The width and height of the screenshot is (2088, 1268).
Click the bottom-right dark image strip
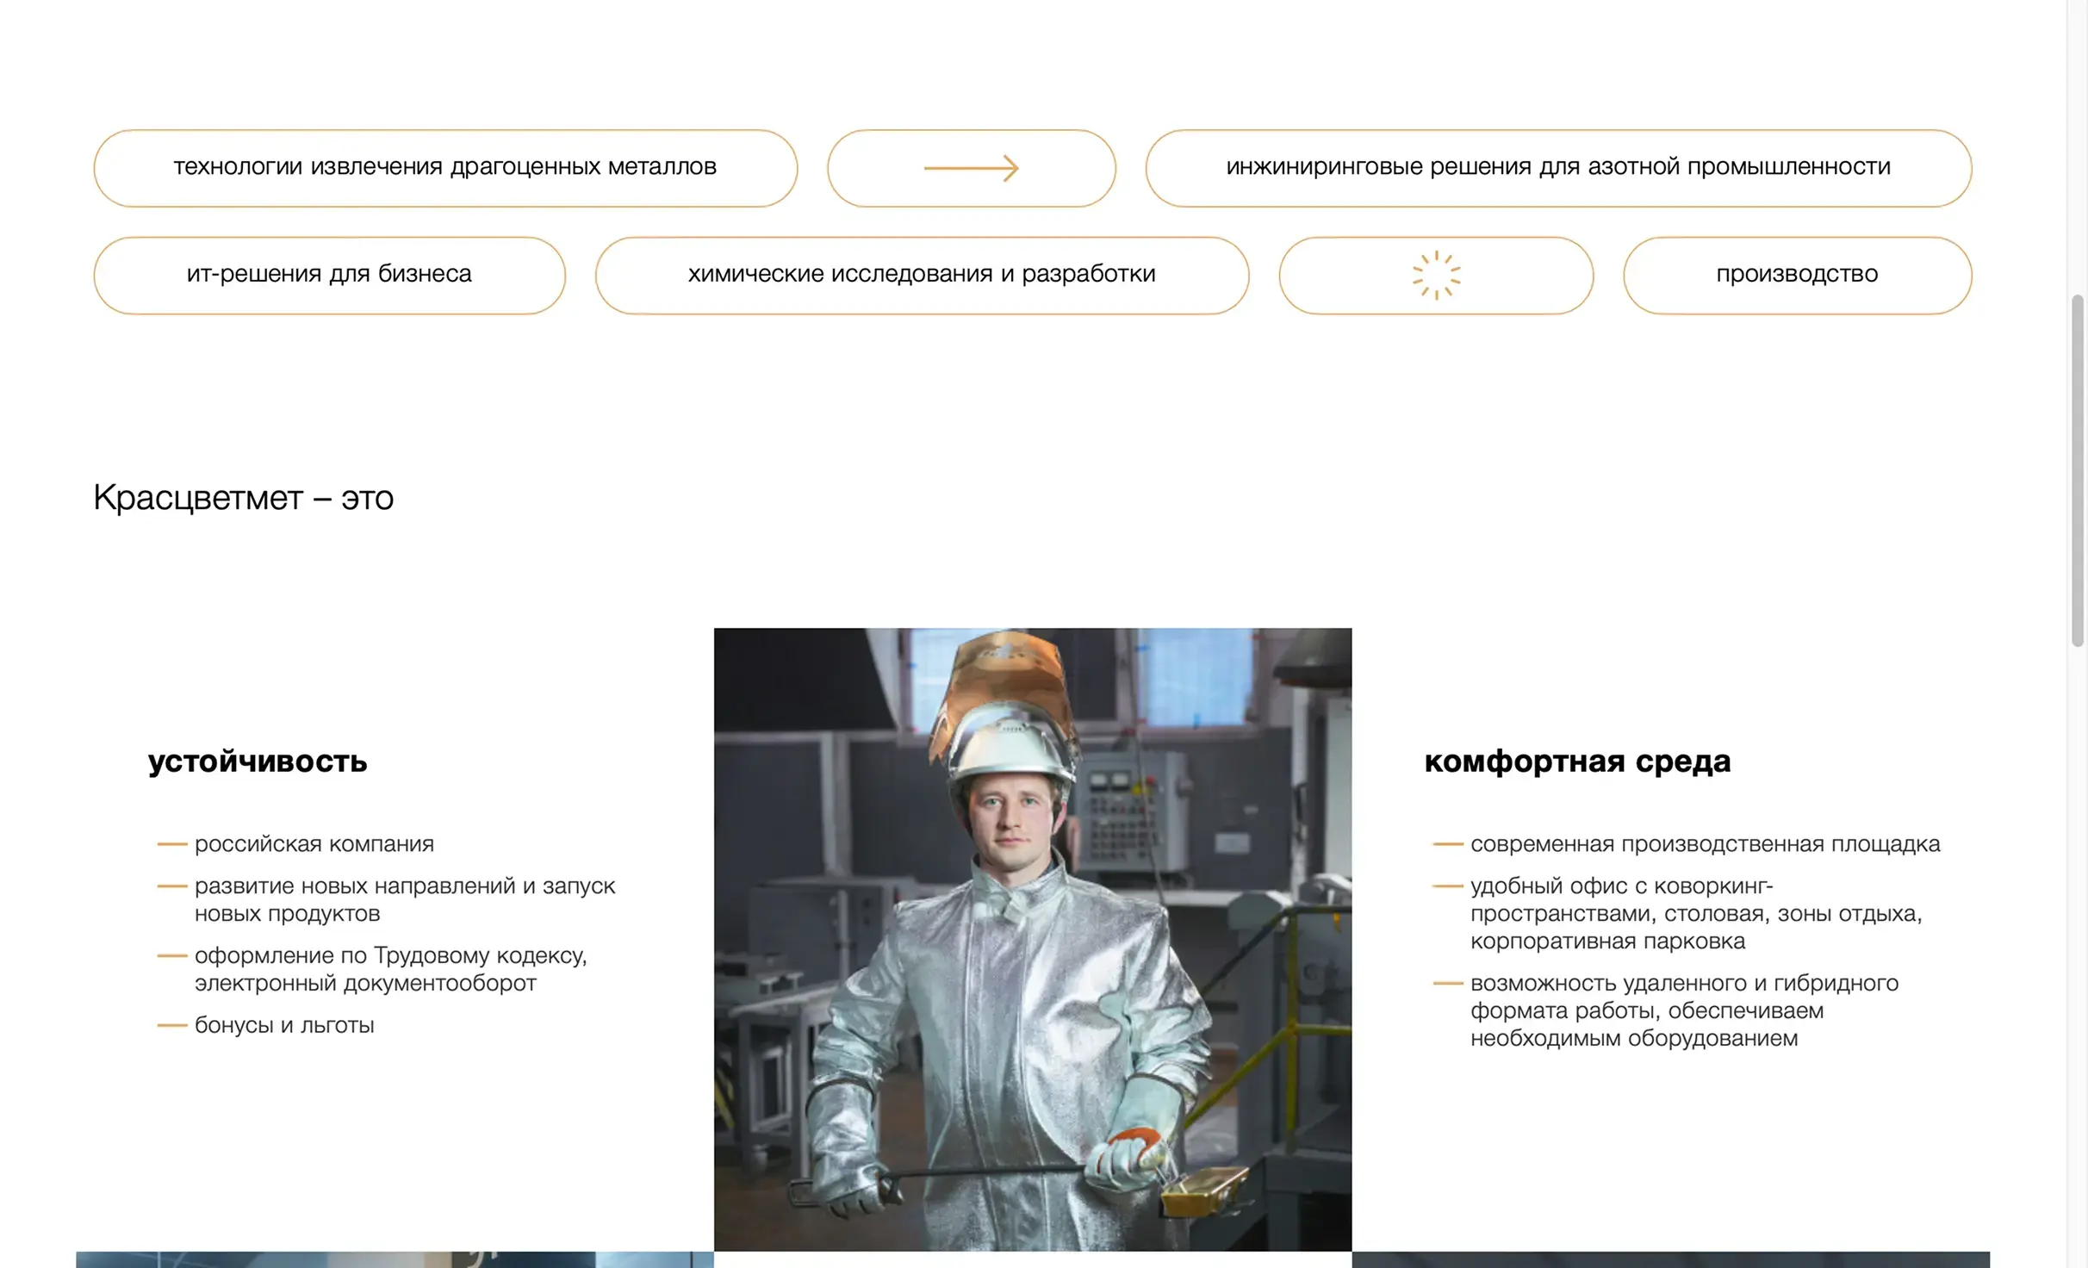pyautogui.click(x=1670, y=1259)
